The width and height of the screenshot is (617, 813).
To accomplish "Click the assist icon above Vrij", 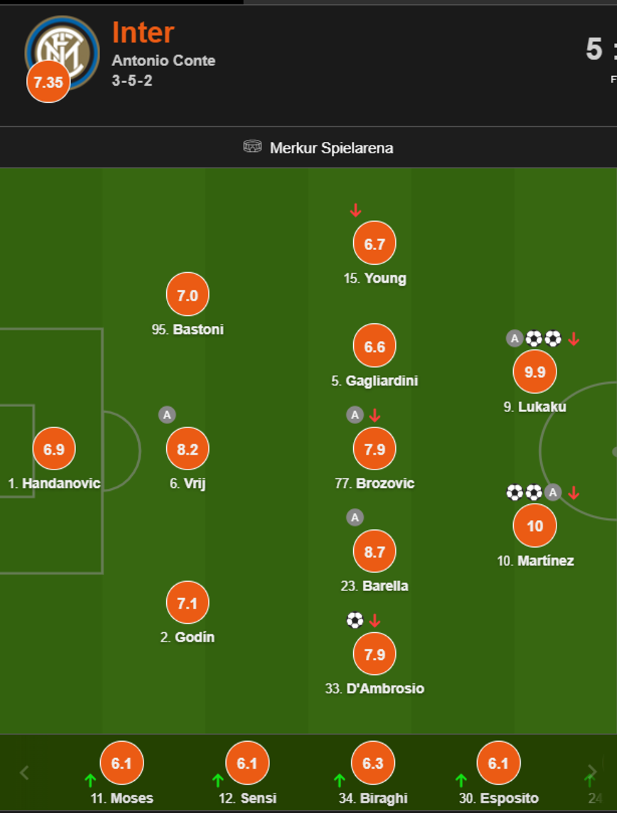I will pos(167,415).
